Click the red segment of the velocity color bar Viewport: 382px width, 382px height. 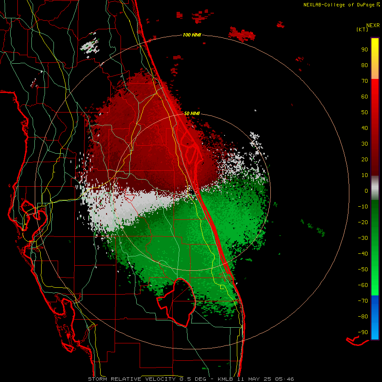pos(375,127)
